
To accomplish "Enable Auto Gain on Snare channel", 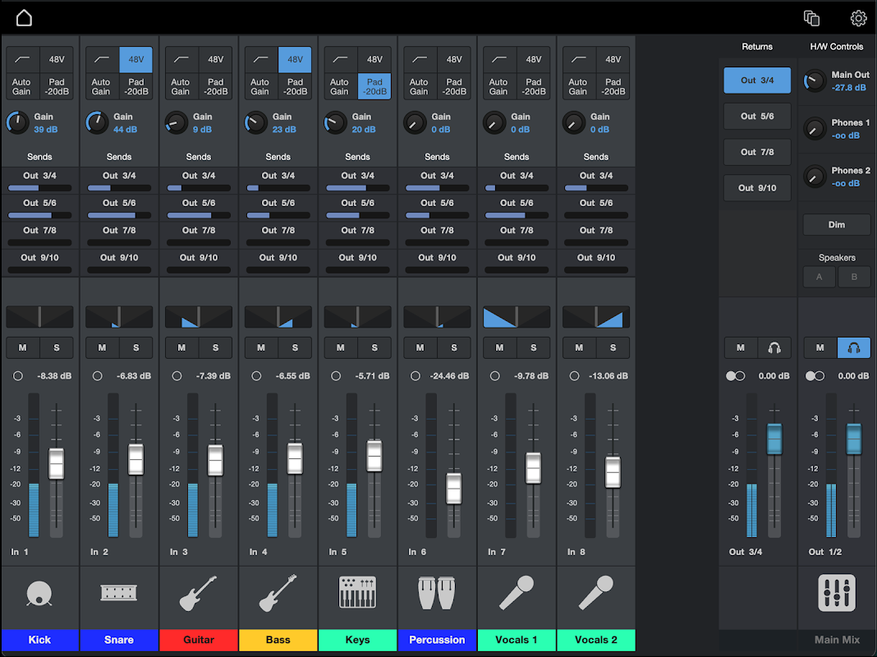I will 101,87.
